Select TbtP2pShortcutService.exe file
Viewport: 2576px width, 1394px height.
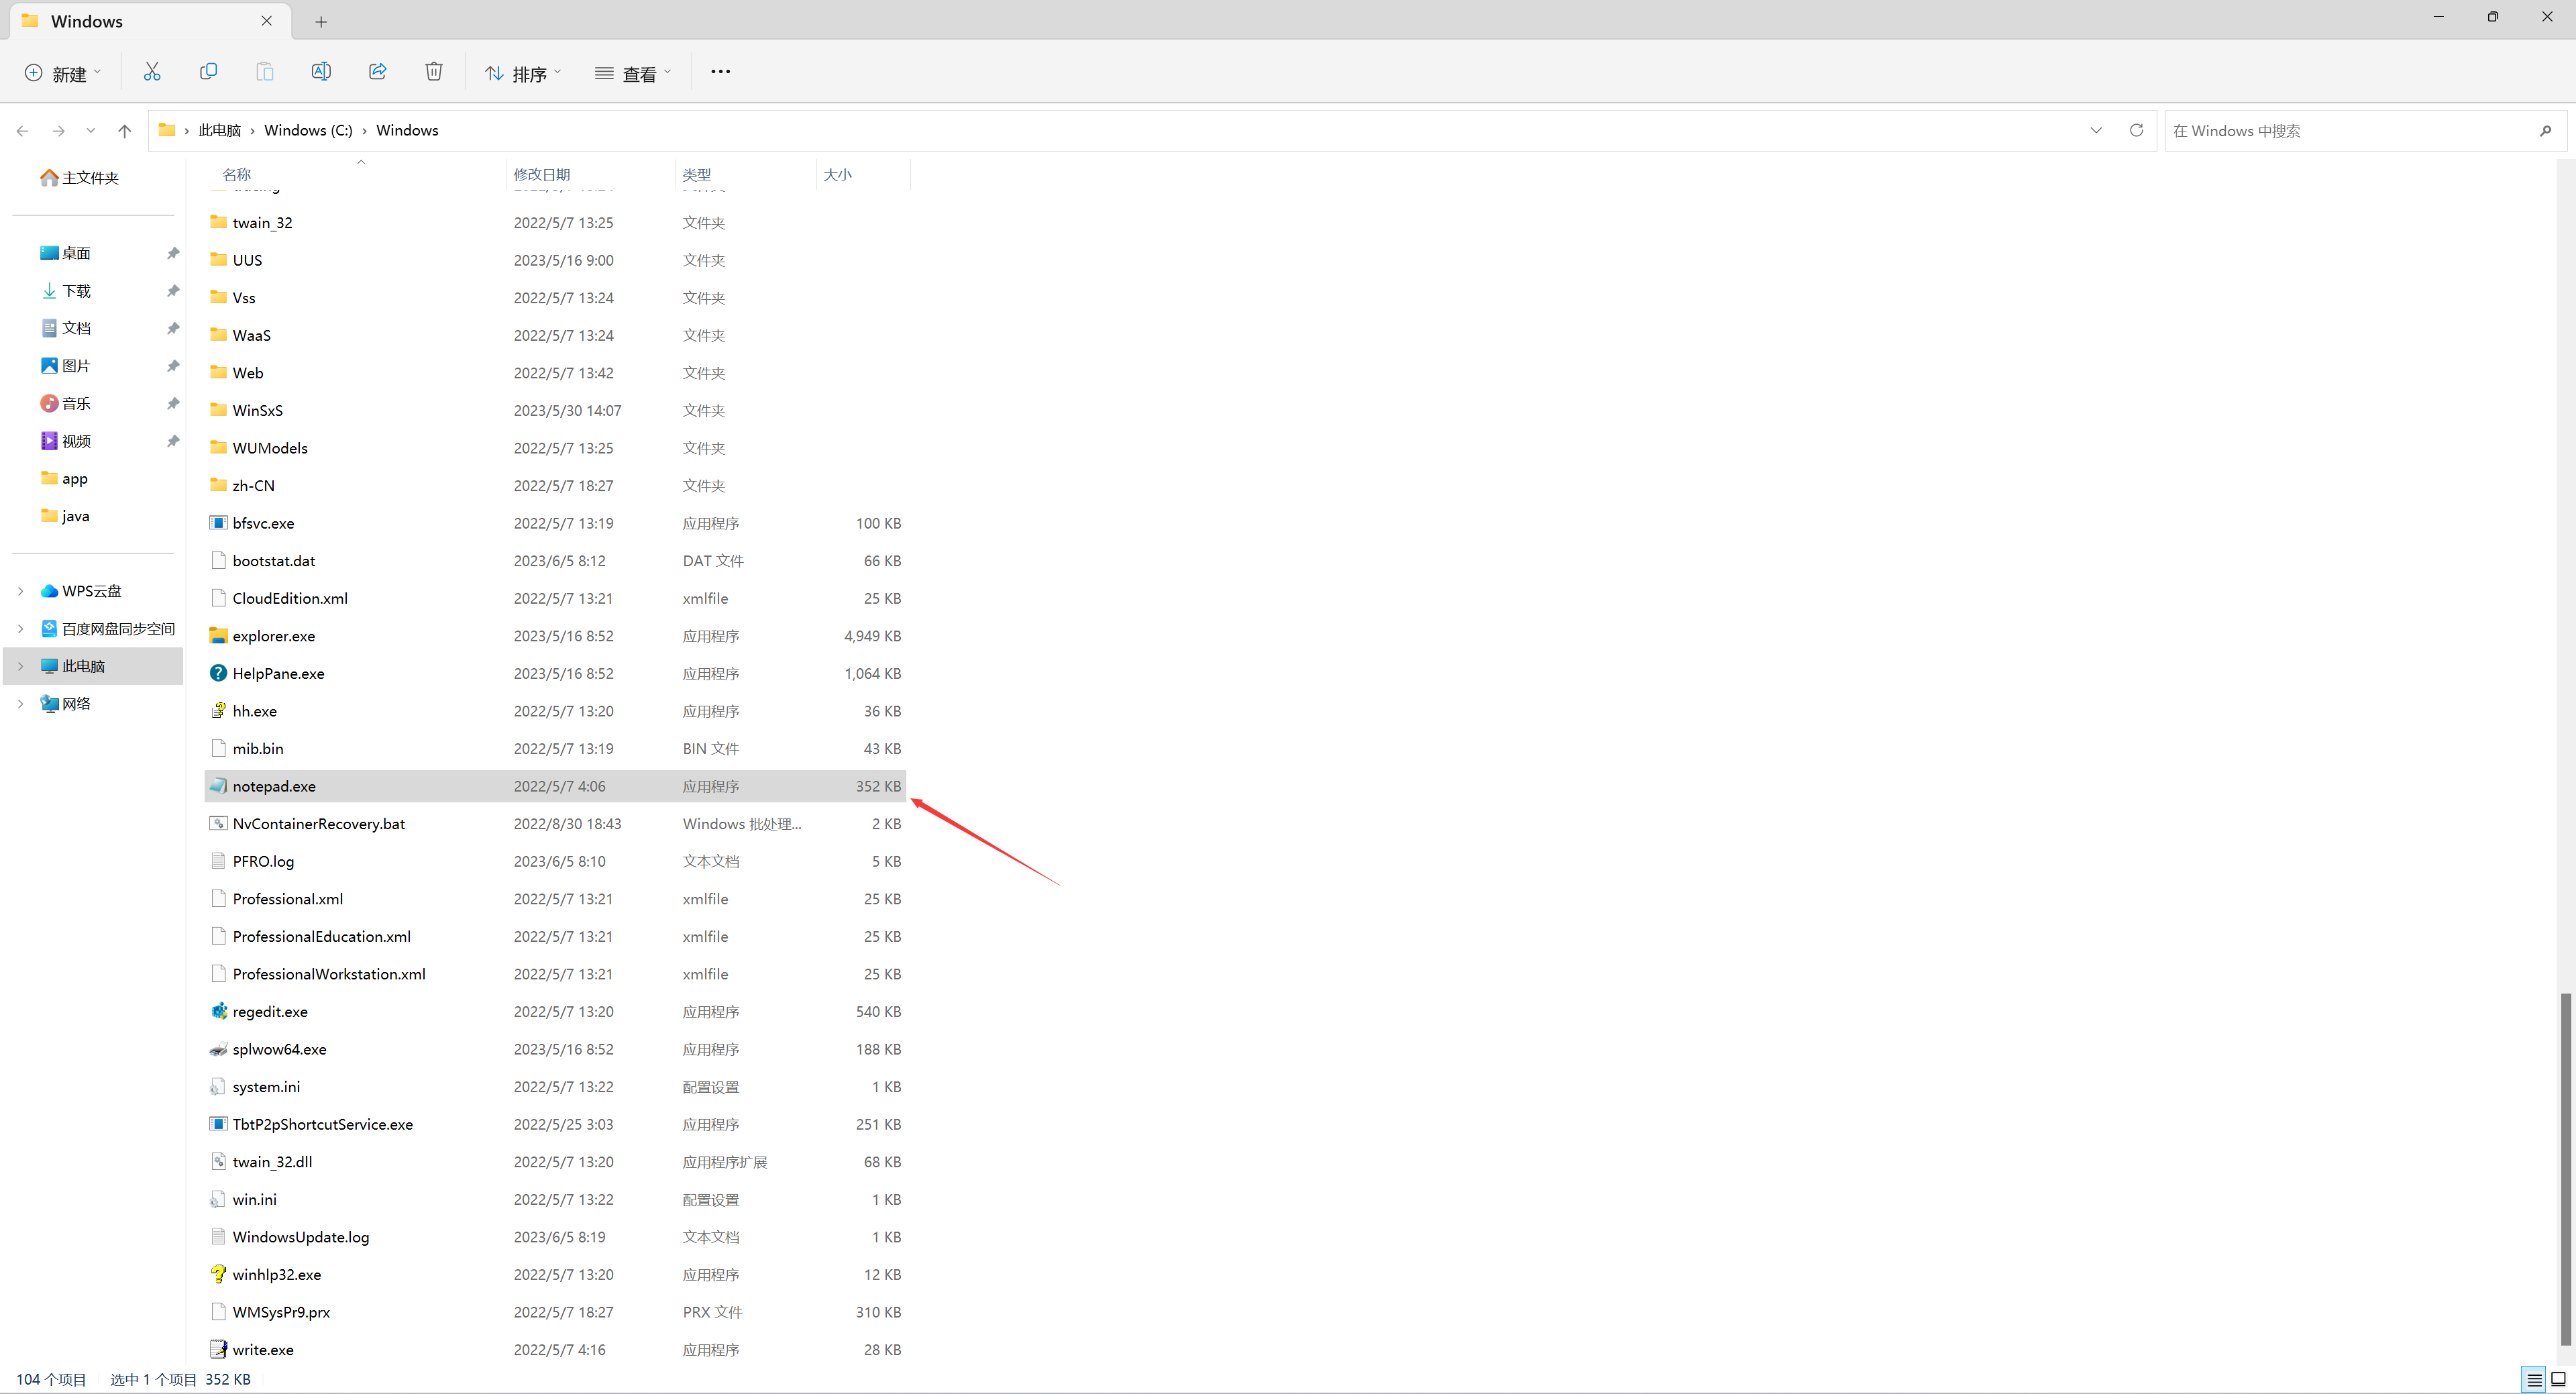tap(555, 1124)
